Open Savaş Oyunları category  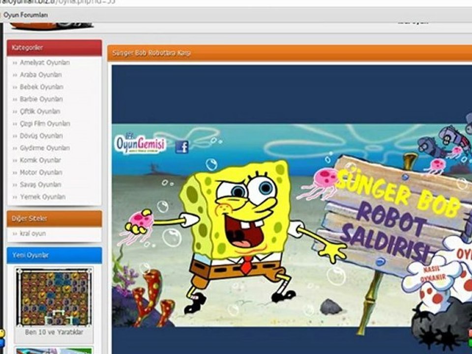41,184
